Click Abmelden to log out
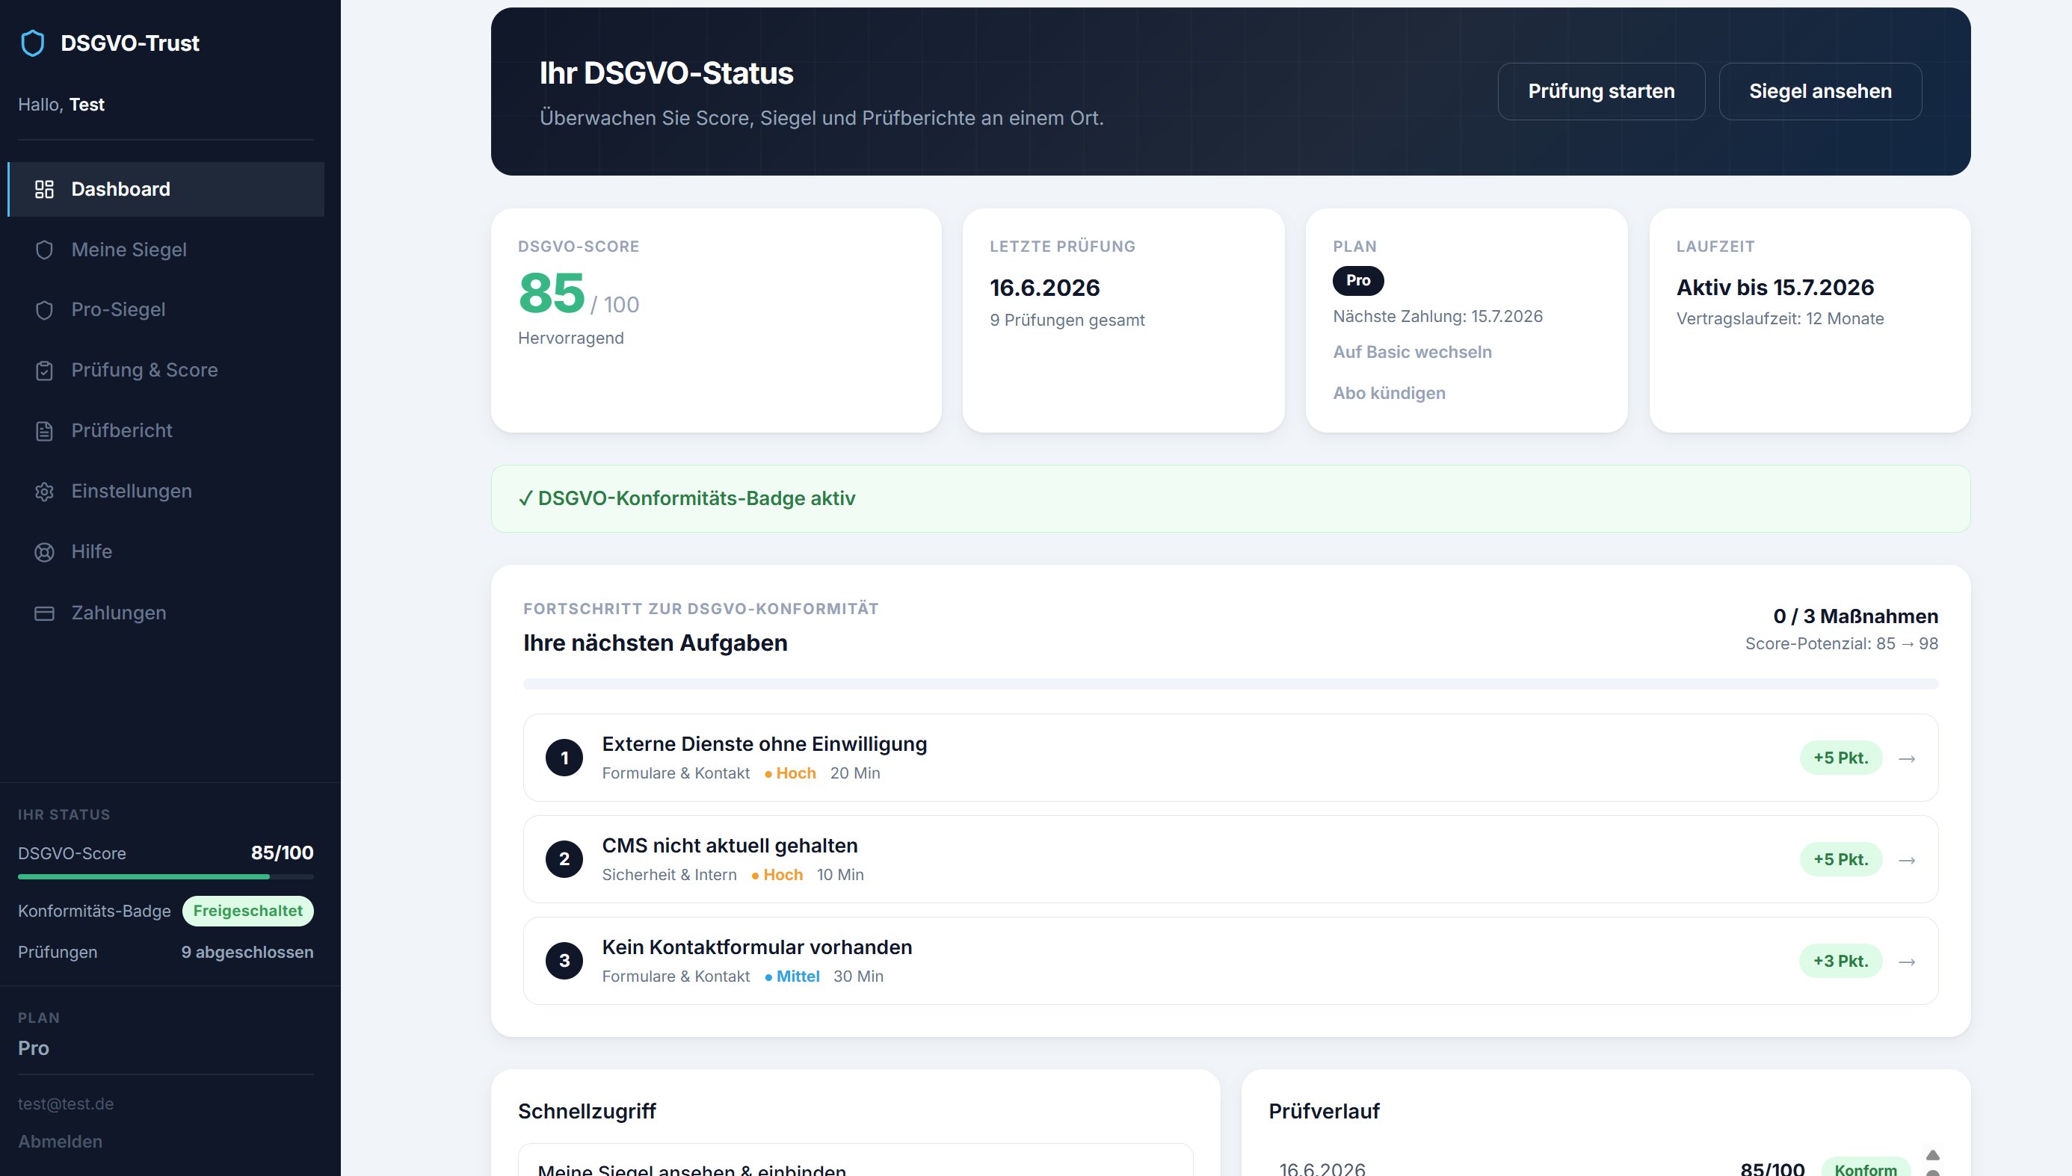This screenshot has height=1176, width=2072. 60,1142
